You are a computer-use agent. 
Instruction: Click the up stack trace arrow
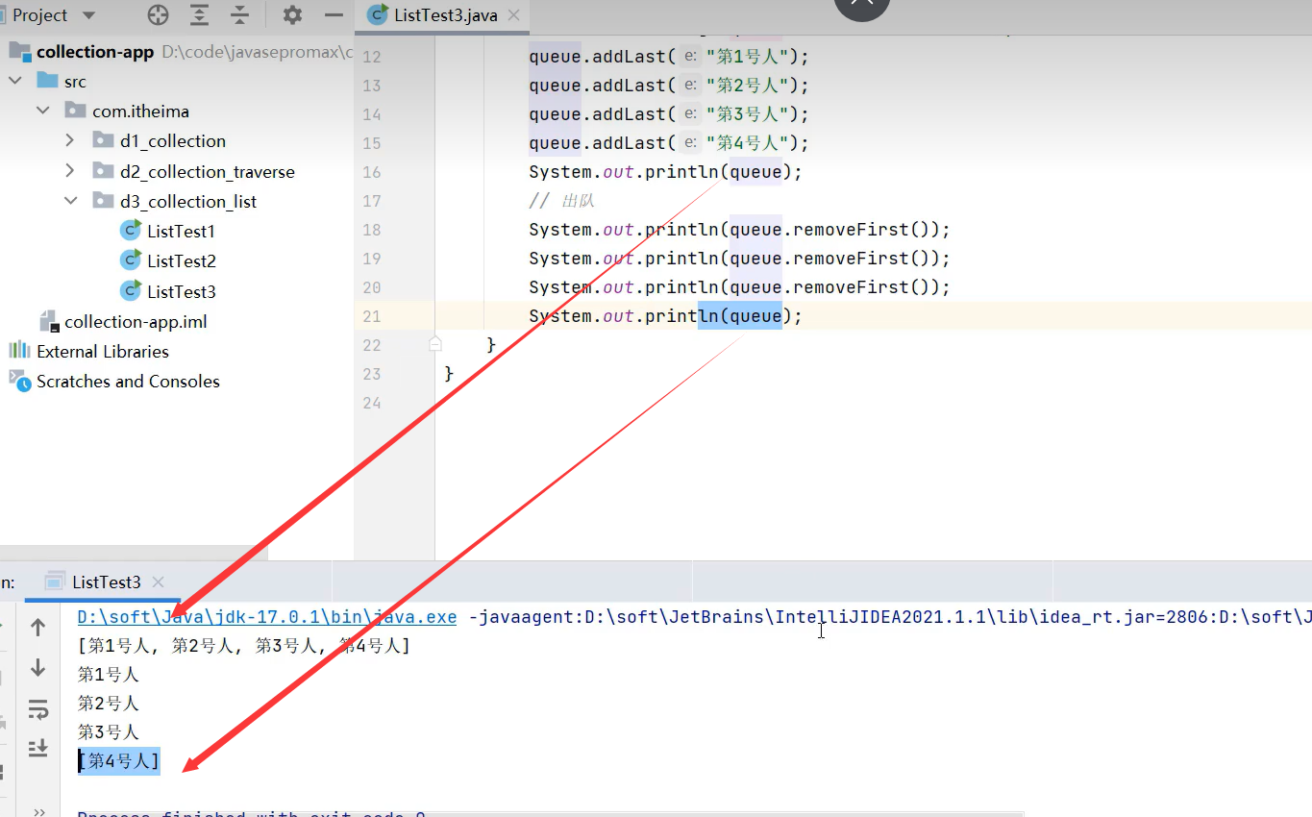[38, 628]
